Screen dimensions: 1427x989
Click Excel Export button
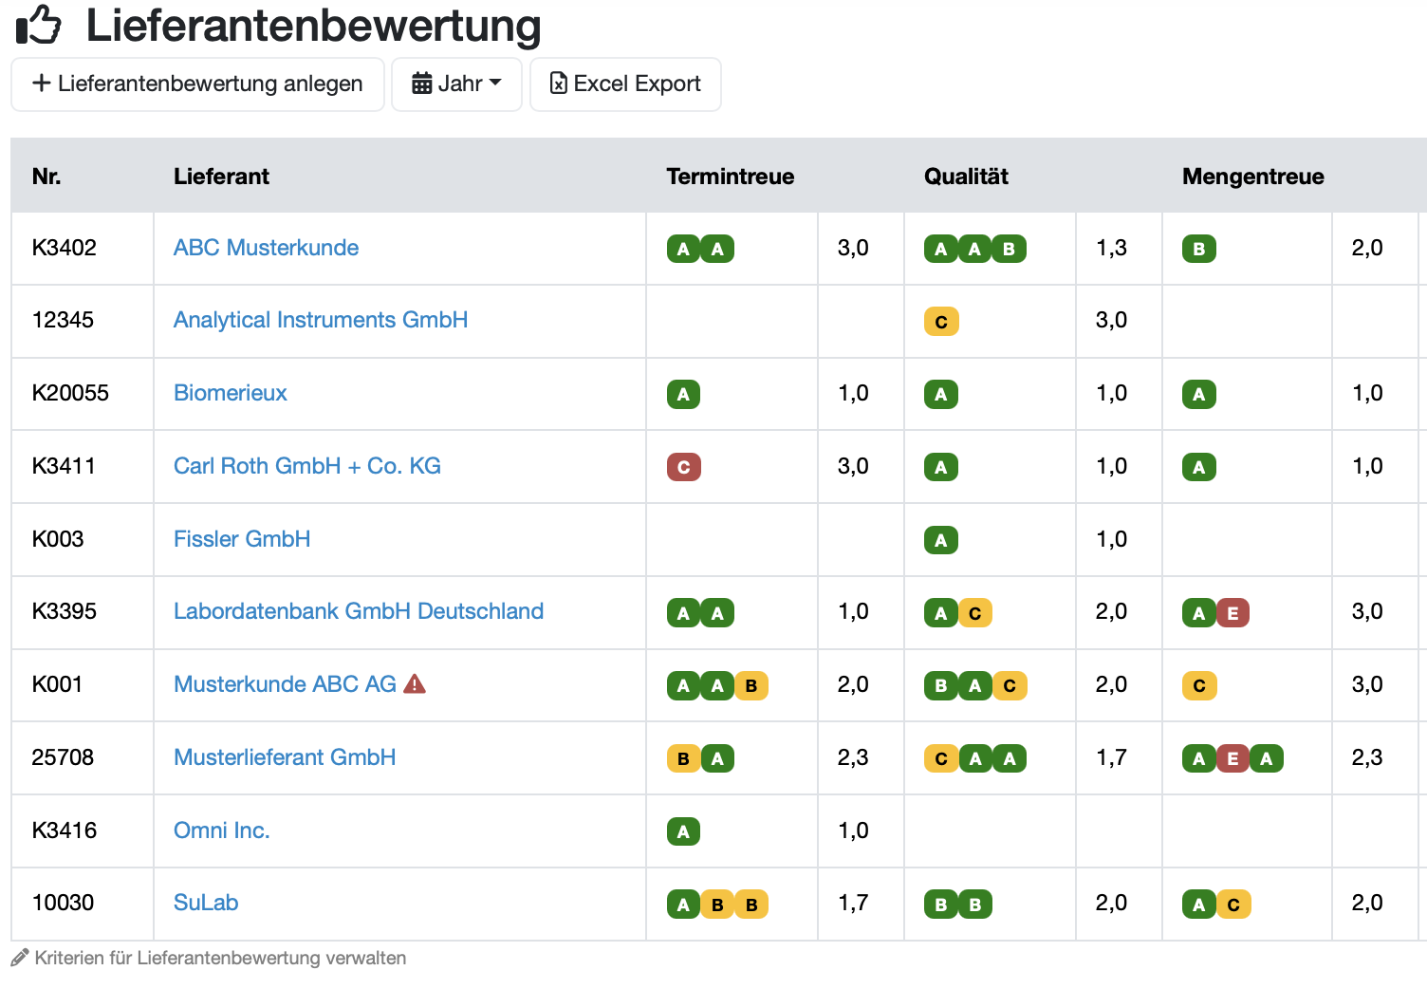(x=625, y=84)
